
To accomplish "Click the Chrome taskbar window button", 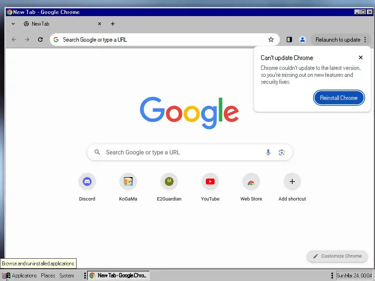I will coord(118,276).
